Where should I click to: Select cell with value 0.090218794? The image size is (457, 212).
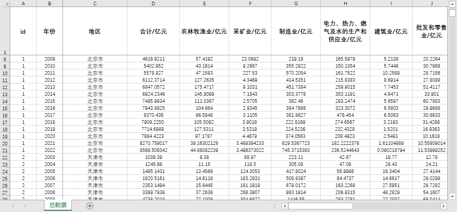coord(391,150)
